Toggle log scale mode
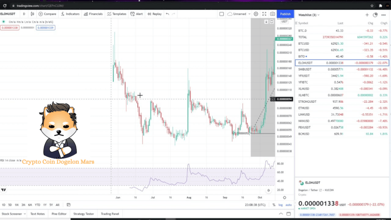Screen dimensions: 391x220 coord(281,205)
